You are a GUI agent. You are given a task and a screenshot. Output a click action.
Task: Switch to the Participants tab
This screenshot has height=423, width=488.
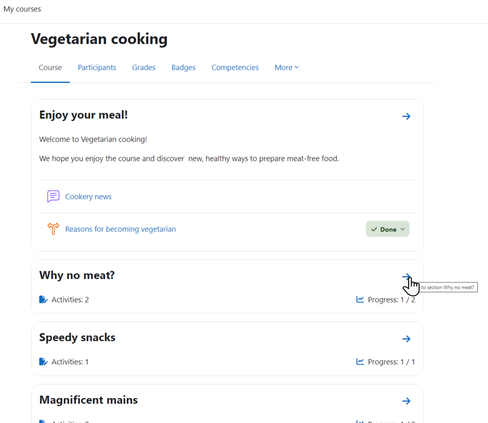[x=97, y=68]
